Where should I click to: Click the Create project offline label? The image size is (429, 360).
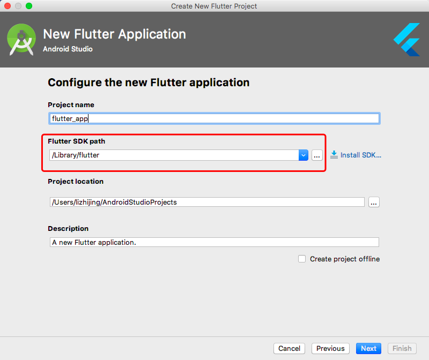pos(345,259)
